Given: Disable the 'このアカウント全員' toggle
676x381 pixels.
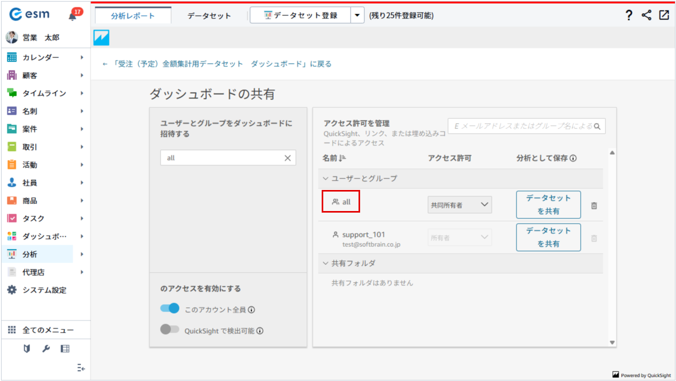Looking at the screenshot, I should coord(170,309).
